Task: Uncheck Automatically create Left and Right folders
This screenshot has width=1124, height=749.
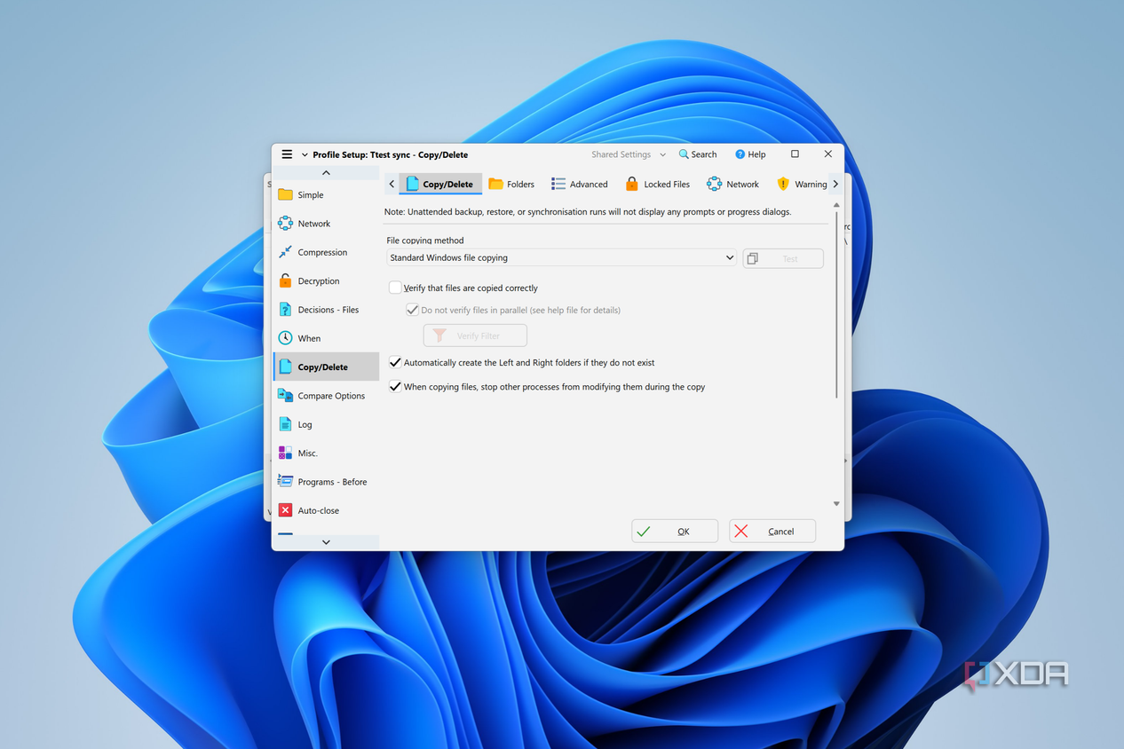Action: click(x=395, y=362)
